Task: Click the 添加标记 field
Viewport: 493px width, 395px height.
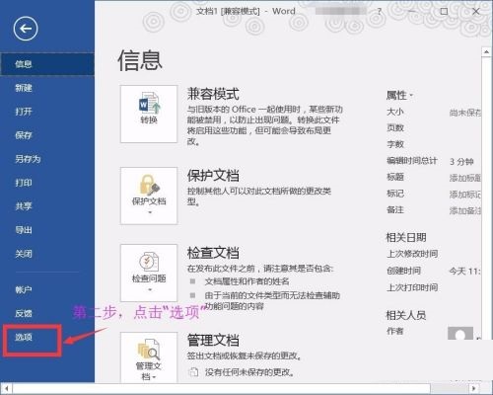Action: [465, 195]
